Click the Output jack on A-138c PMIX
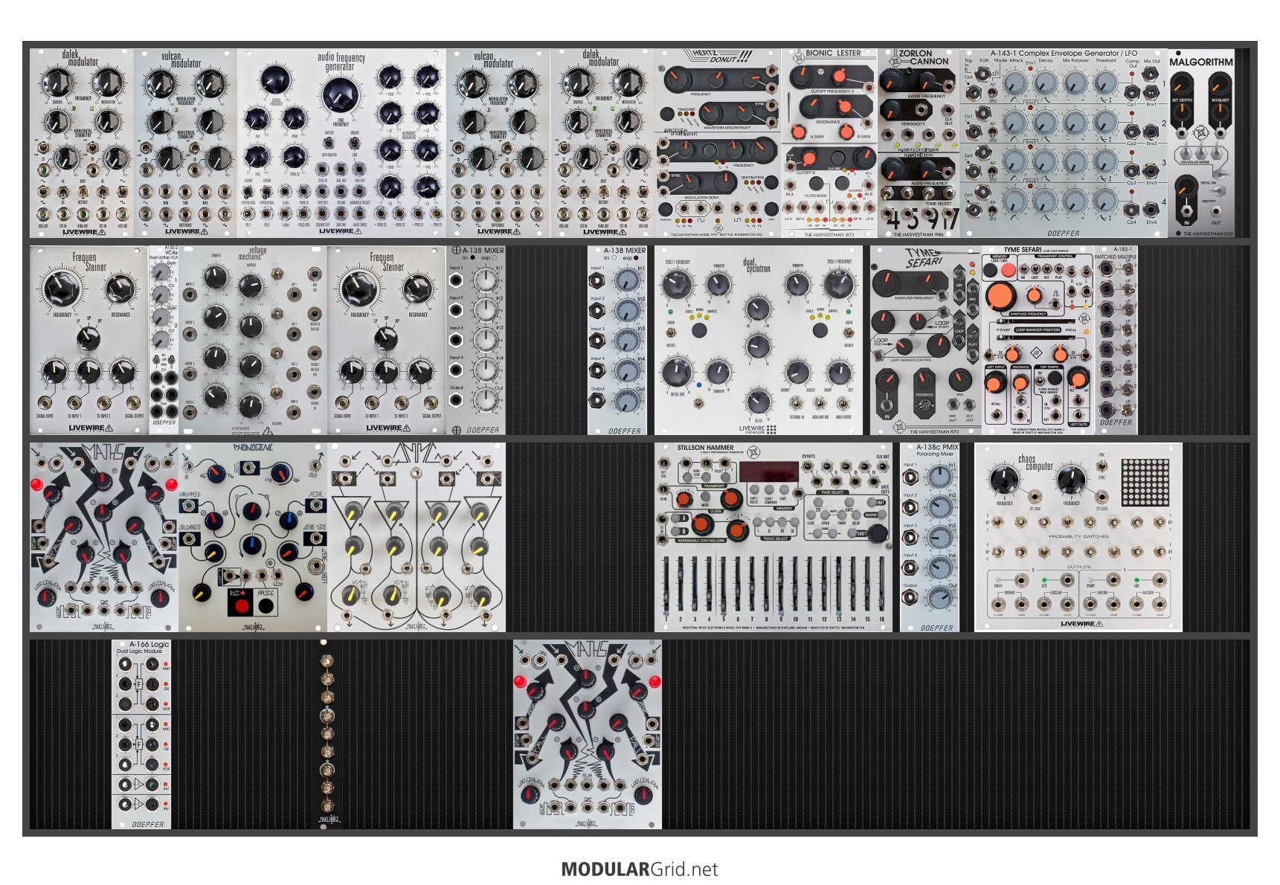Viewport: 1280px width, 885px height. (x=910, y=597)
